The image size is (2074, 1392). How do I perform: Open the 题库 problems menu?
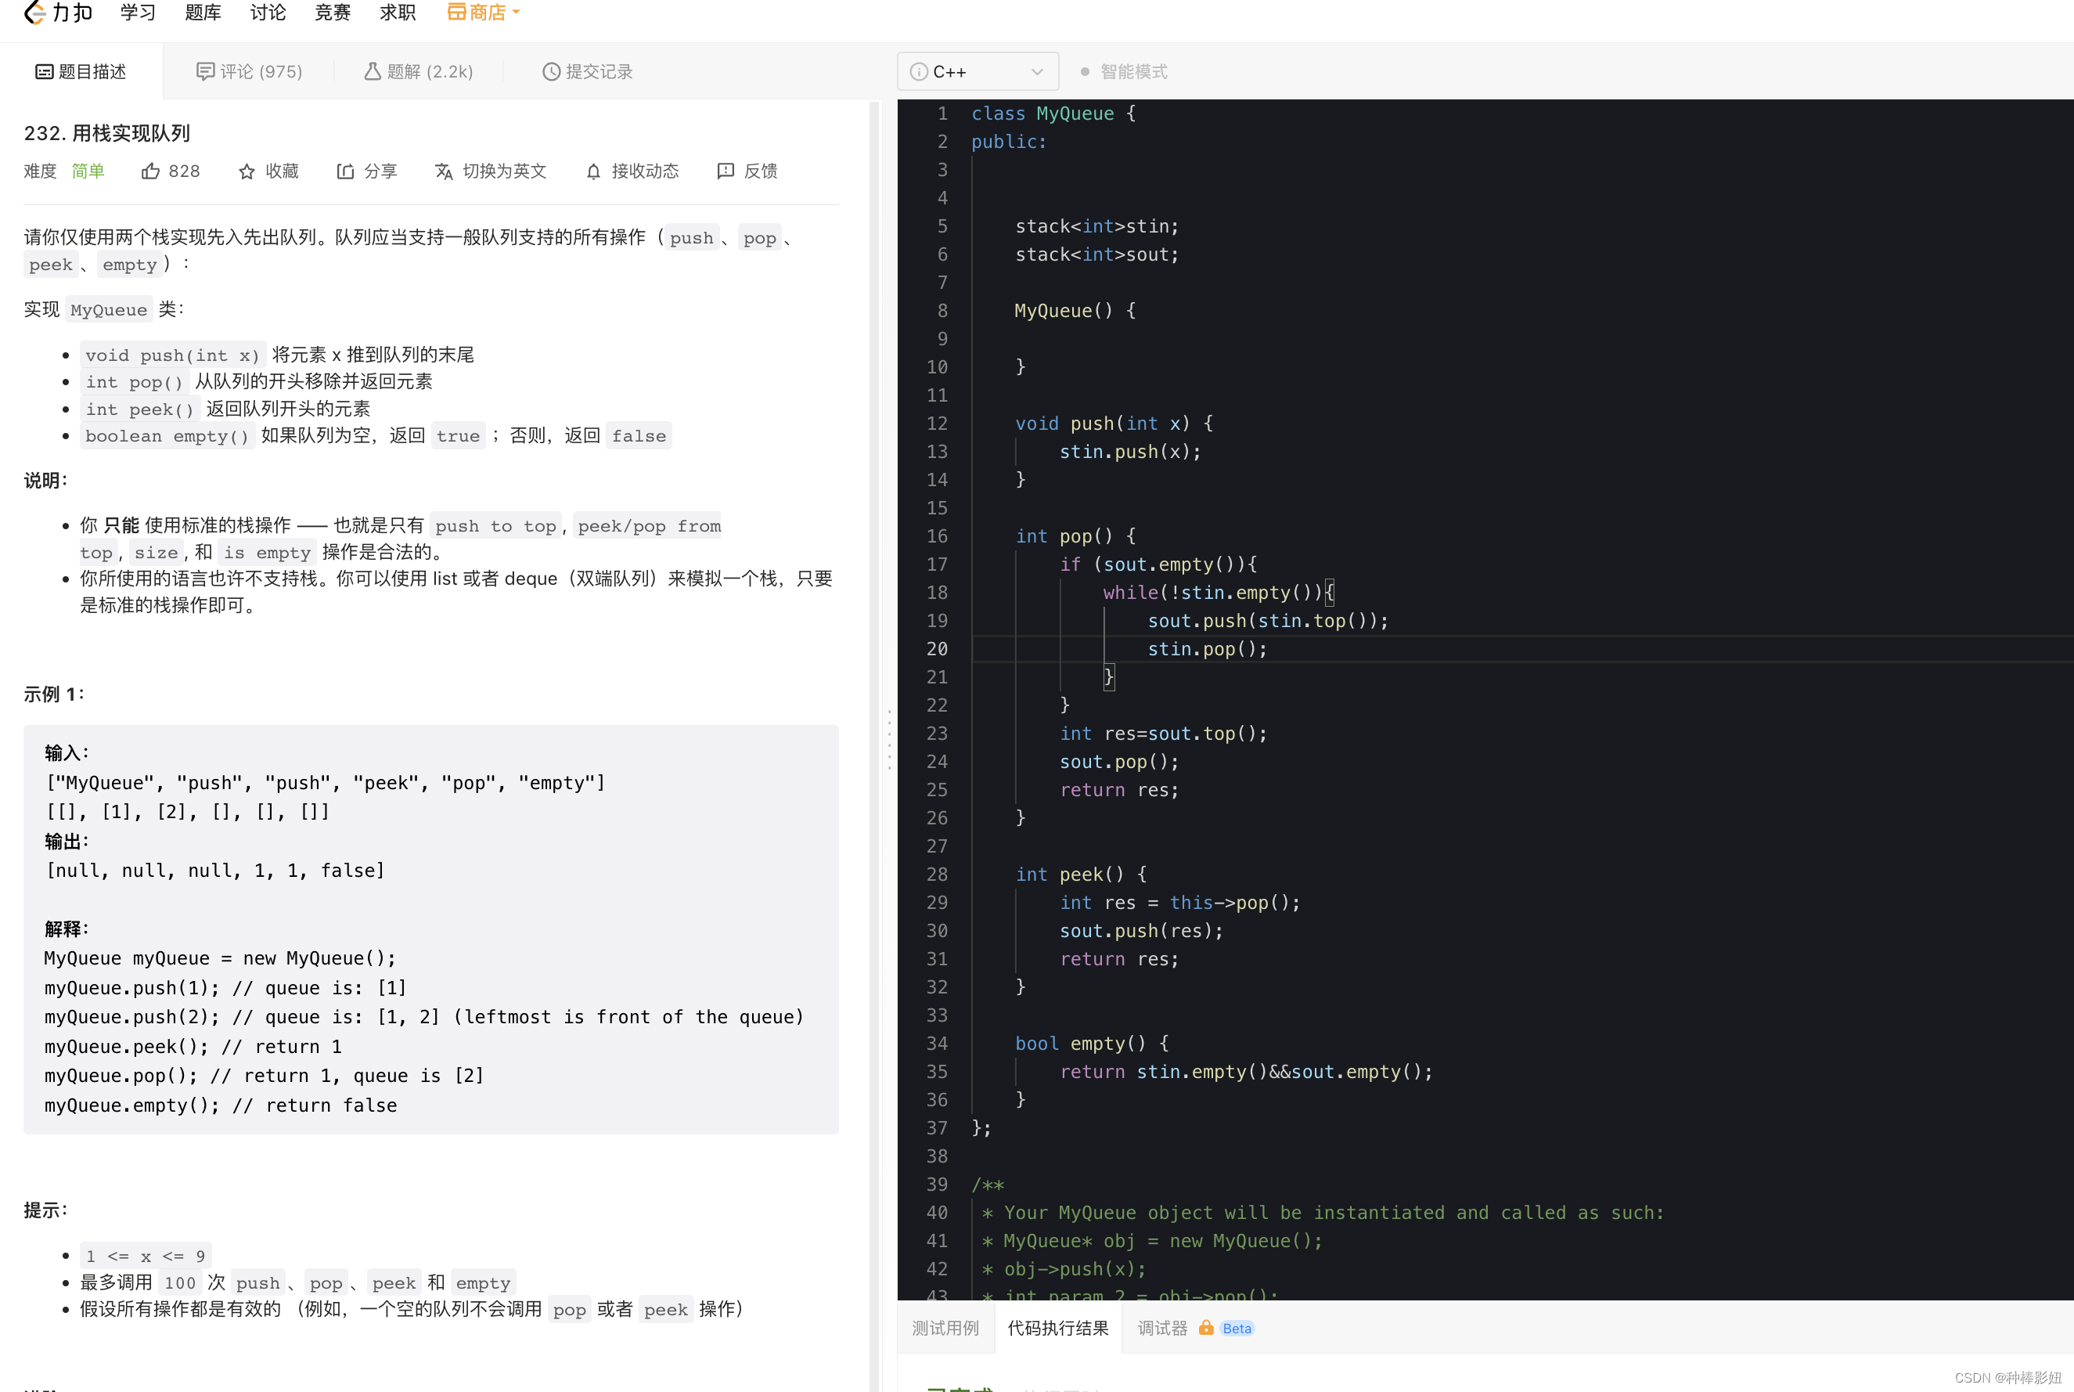point(203,13)
